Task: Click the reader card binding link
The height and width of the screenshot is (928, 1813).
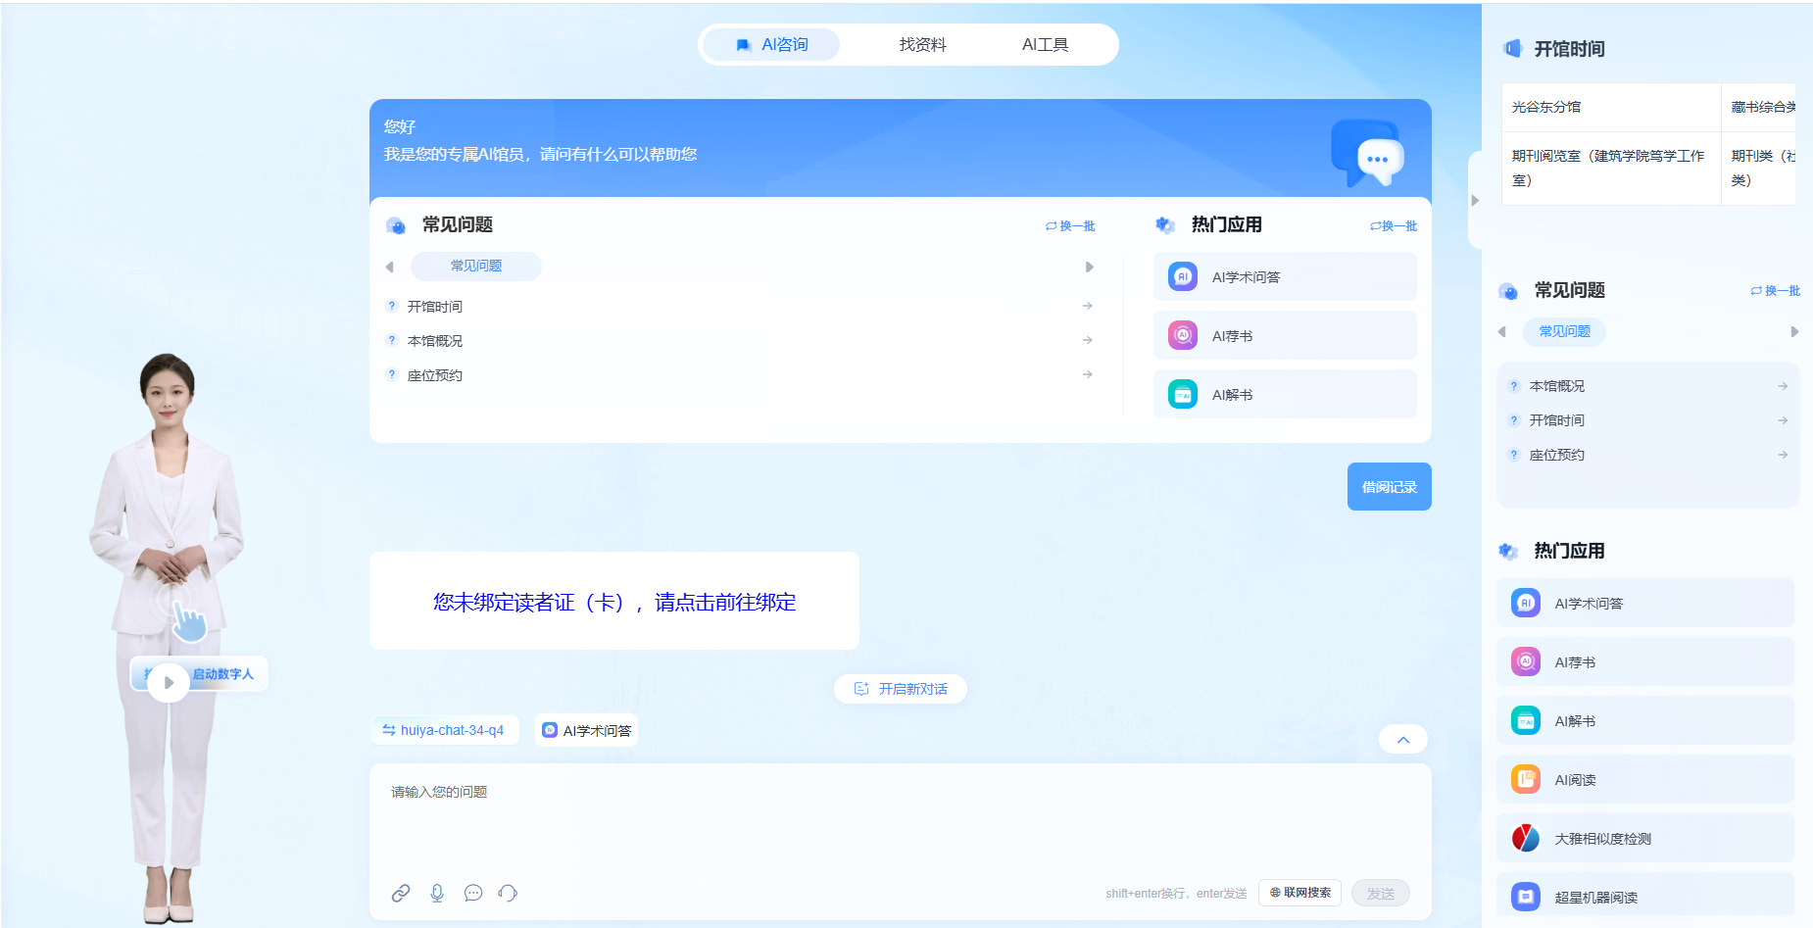Action: pyautogui.click(x=614, y=603)
